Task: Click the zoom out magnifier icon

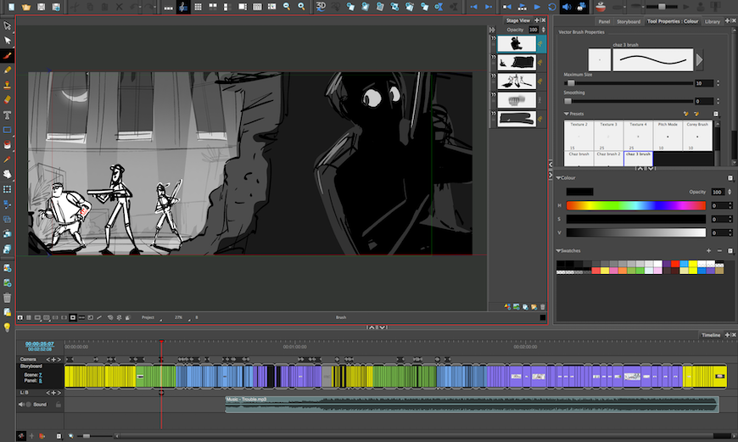Action: click(286, 7)
